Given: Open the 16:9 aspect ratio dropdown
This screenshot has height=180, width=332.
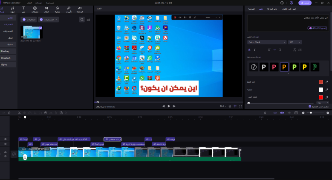Looking at the screenshot, I should tap(223, 106).
